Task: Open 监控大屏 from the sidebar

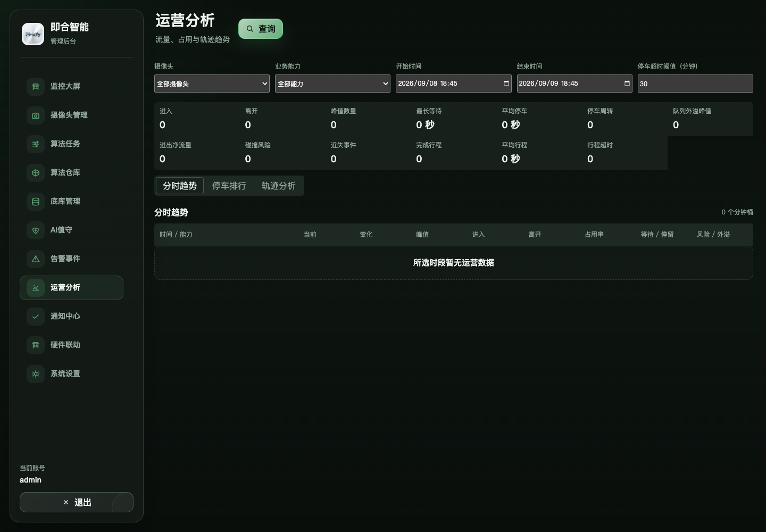Action: point(71,86)
